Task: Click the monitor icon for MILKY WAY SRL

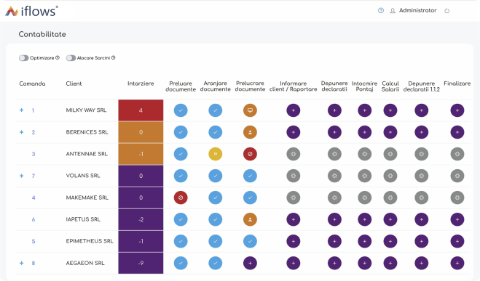Action: point(250,110)
